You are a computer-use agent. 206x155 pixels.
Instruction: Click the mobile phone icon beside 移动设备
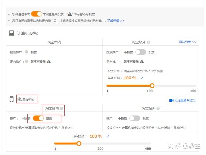point(11,99)
